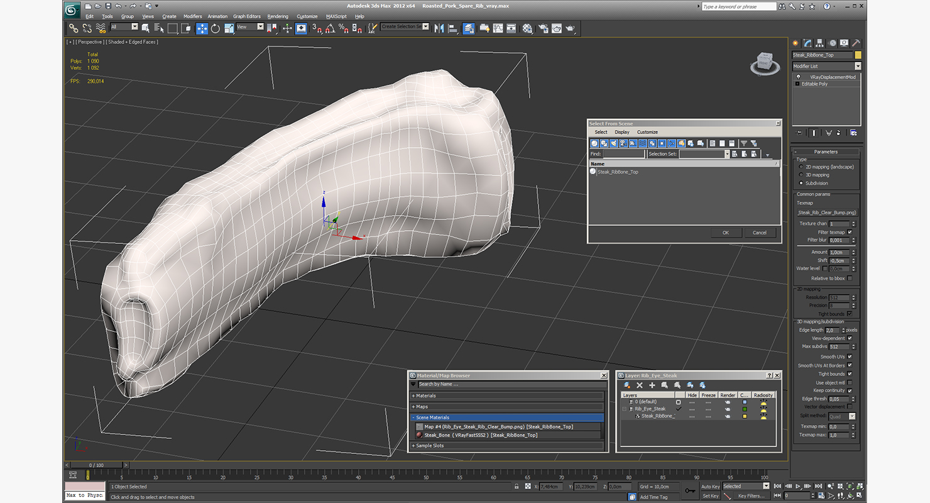Screen dimensions: 930x503
Task: Collapse the Parameters rollout
Action: point(826,152)
